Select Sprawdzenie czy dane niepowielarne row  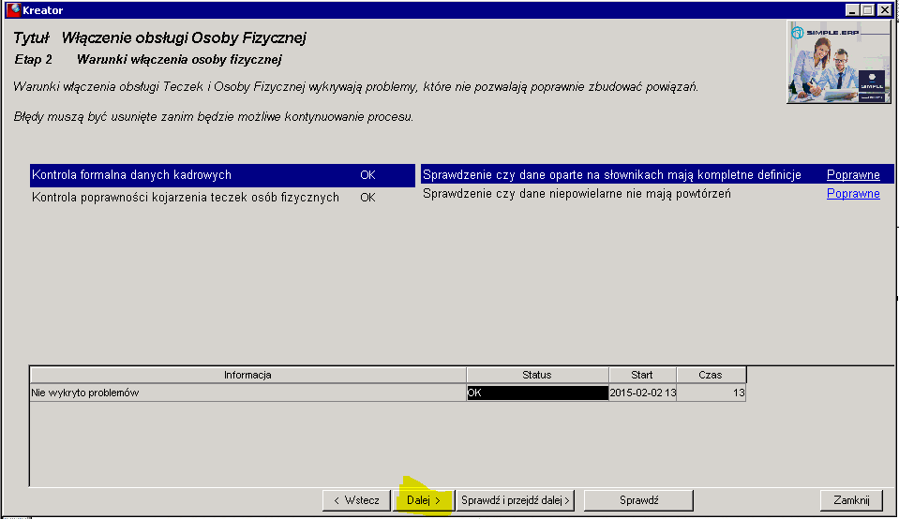coord(657,194)
